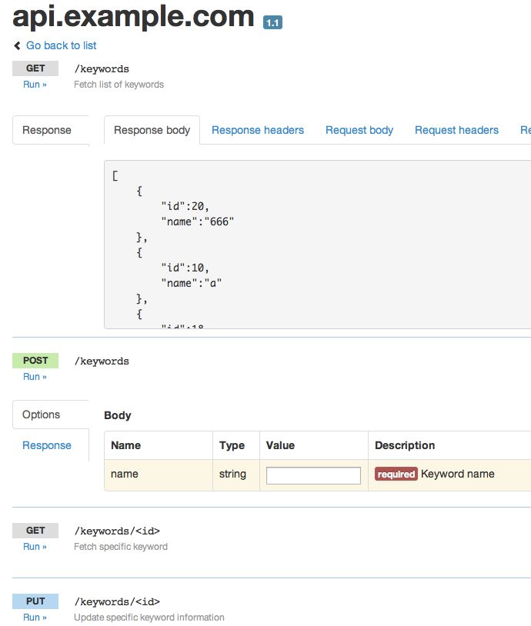Open the Response side tab under POST
531x626 pixels.
pos(47,445)
